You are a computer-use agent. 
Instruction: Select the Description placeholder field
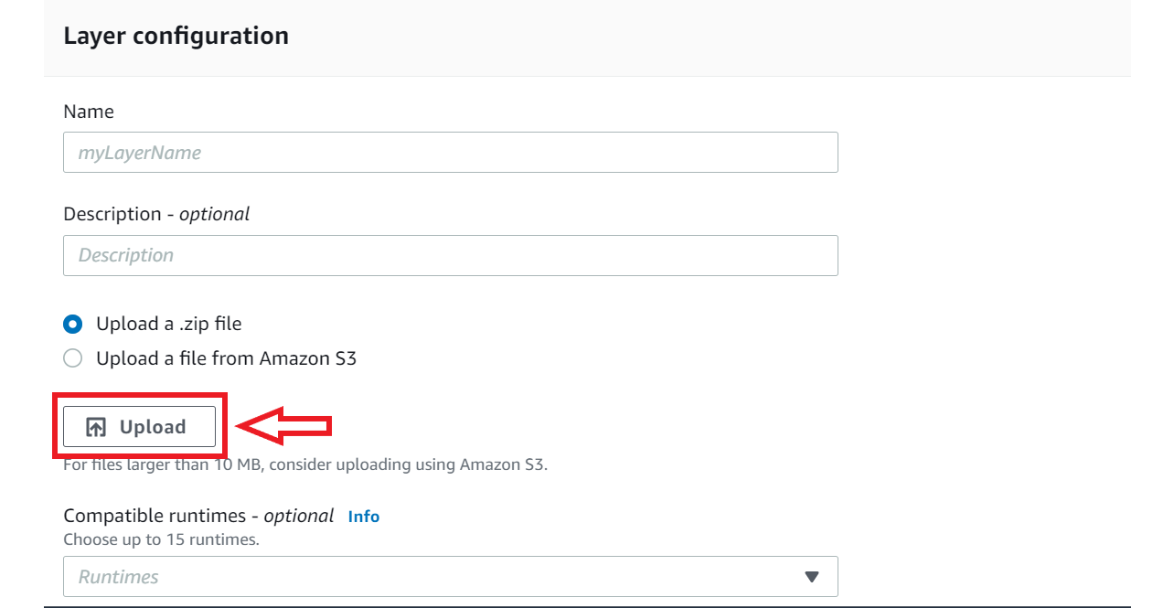(450, 255)
